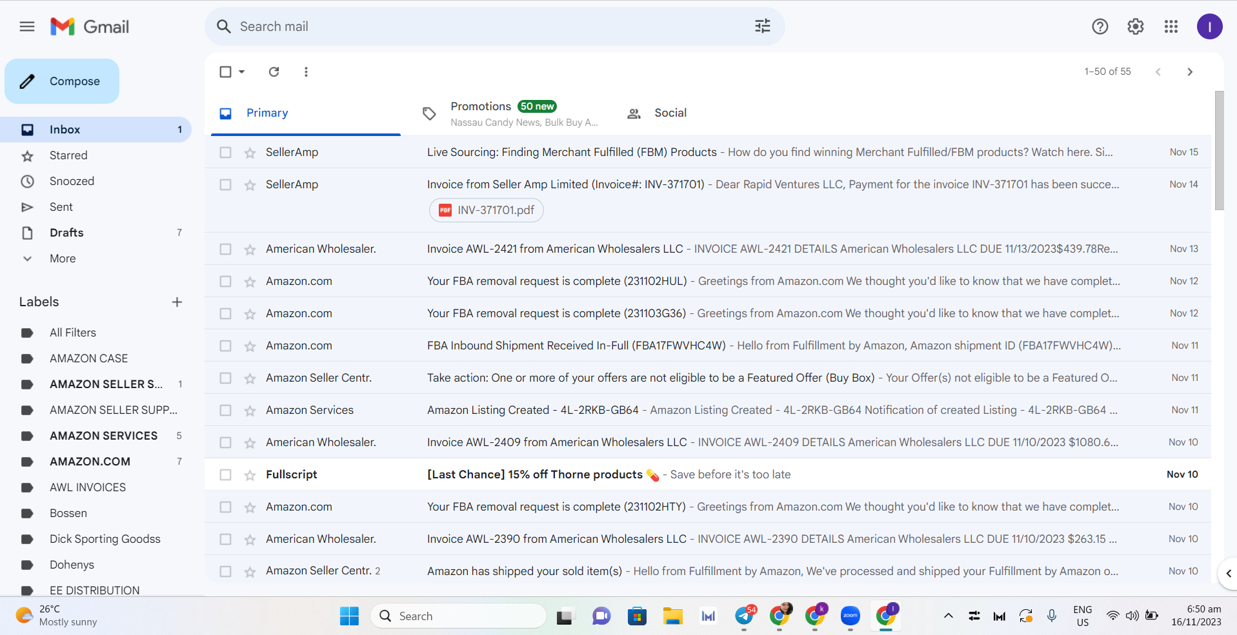Image resolution: width=1237 pixels, height=635 pixels.
Task: Star the Amazon Services listing email
Action: click(x=250, y=411)
